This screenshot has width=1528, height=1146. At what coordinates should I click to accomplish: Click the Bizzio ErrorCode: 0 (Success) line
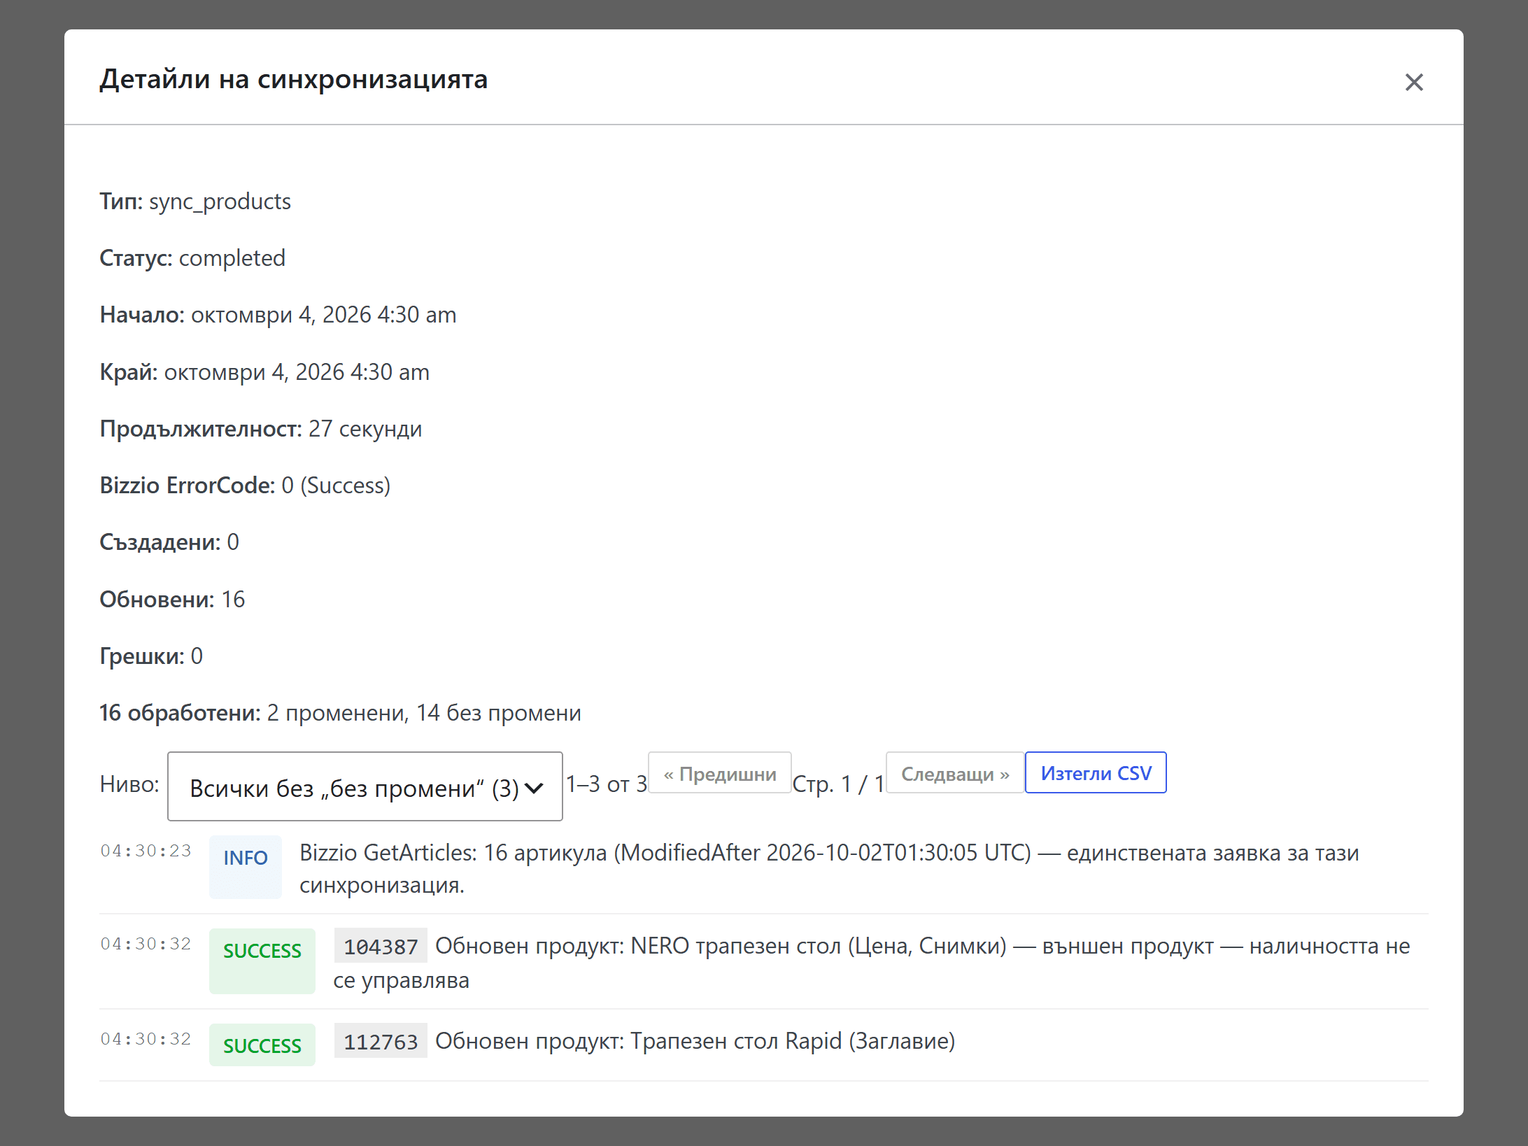point(245,486)
